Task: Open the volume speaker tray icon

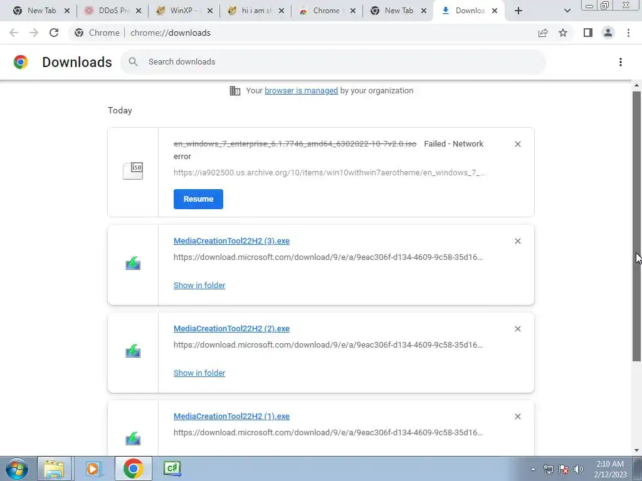Action: coord(579,469)
